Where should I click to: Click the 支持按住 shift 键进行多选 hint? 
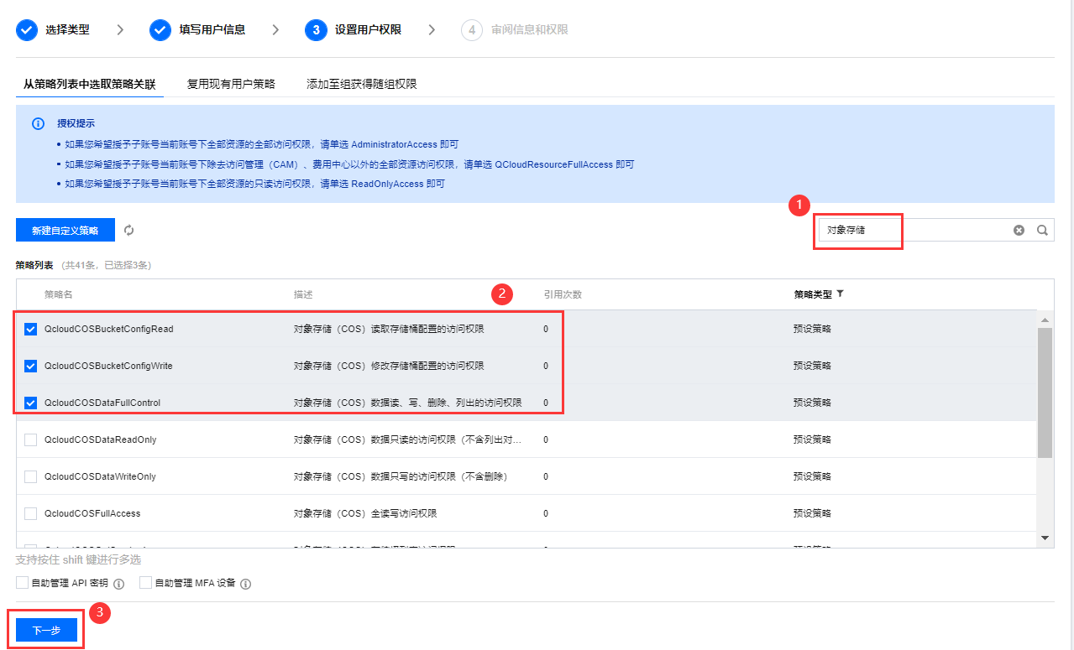pos(78,559)
